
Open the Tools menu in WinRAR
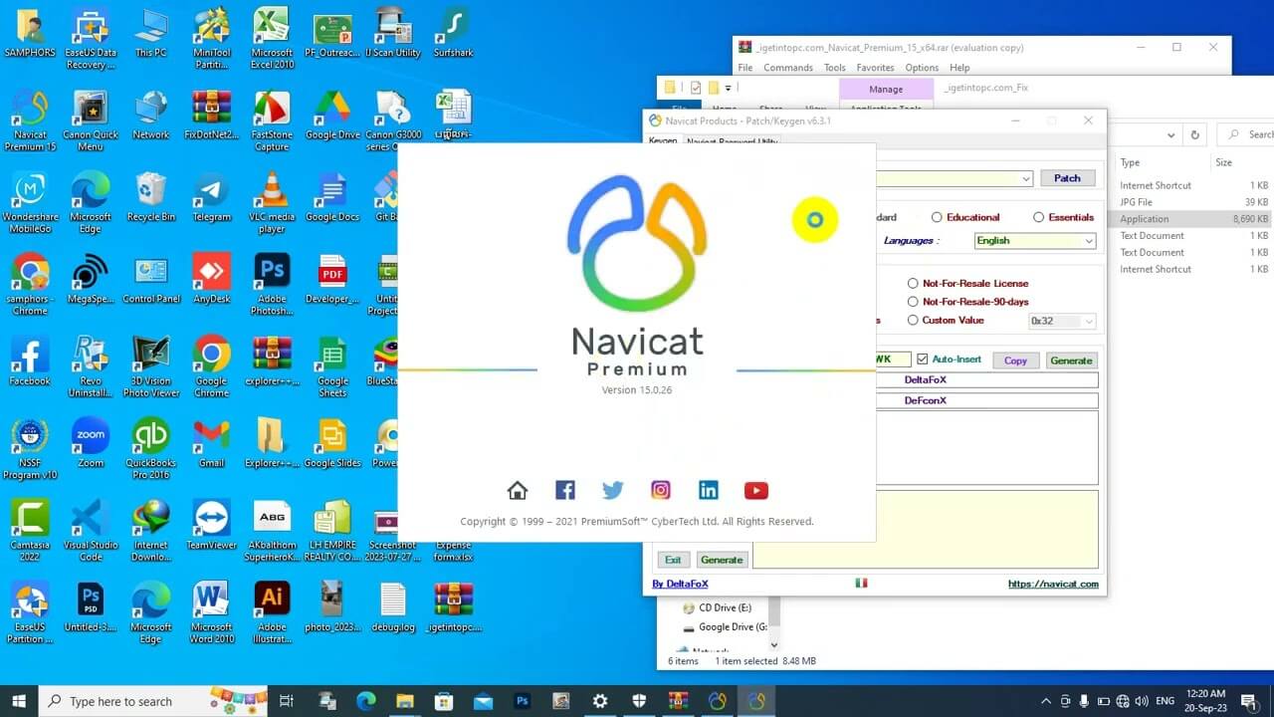click(834, 68)
